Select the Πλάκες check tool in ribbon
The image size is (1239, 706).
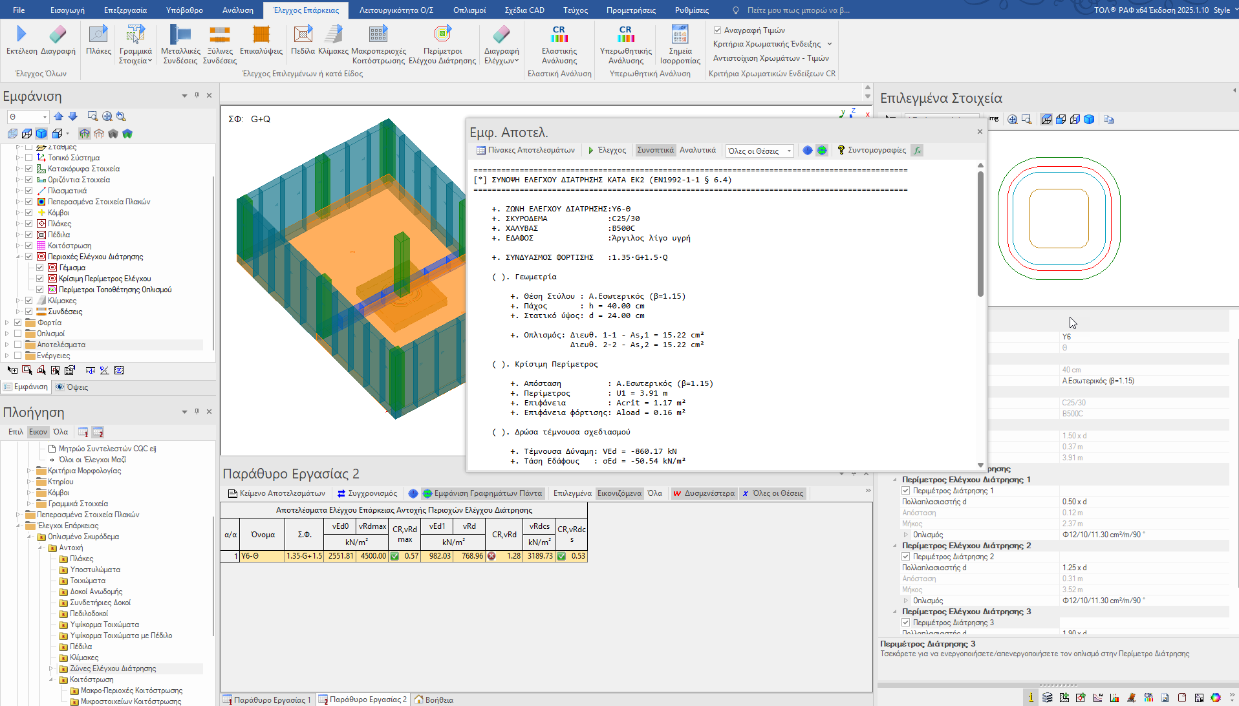pyautogui.click(x=98, y=35)
